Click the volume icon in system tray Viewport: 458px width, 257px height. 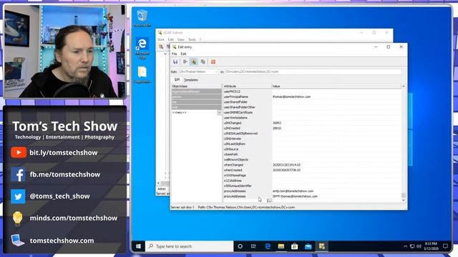[x=419, y=246]
